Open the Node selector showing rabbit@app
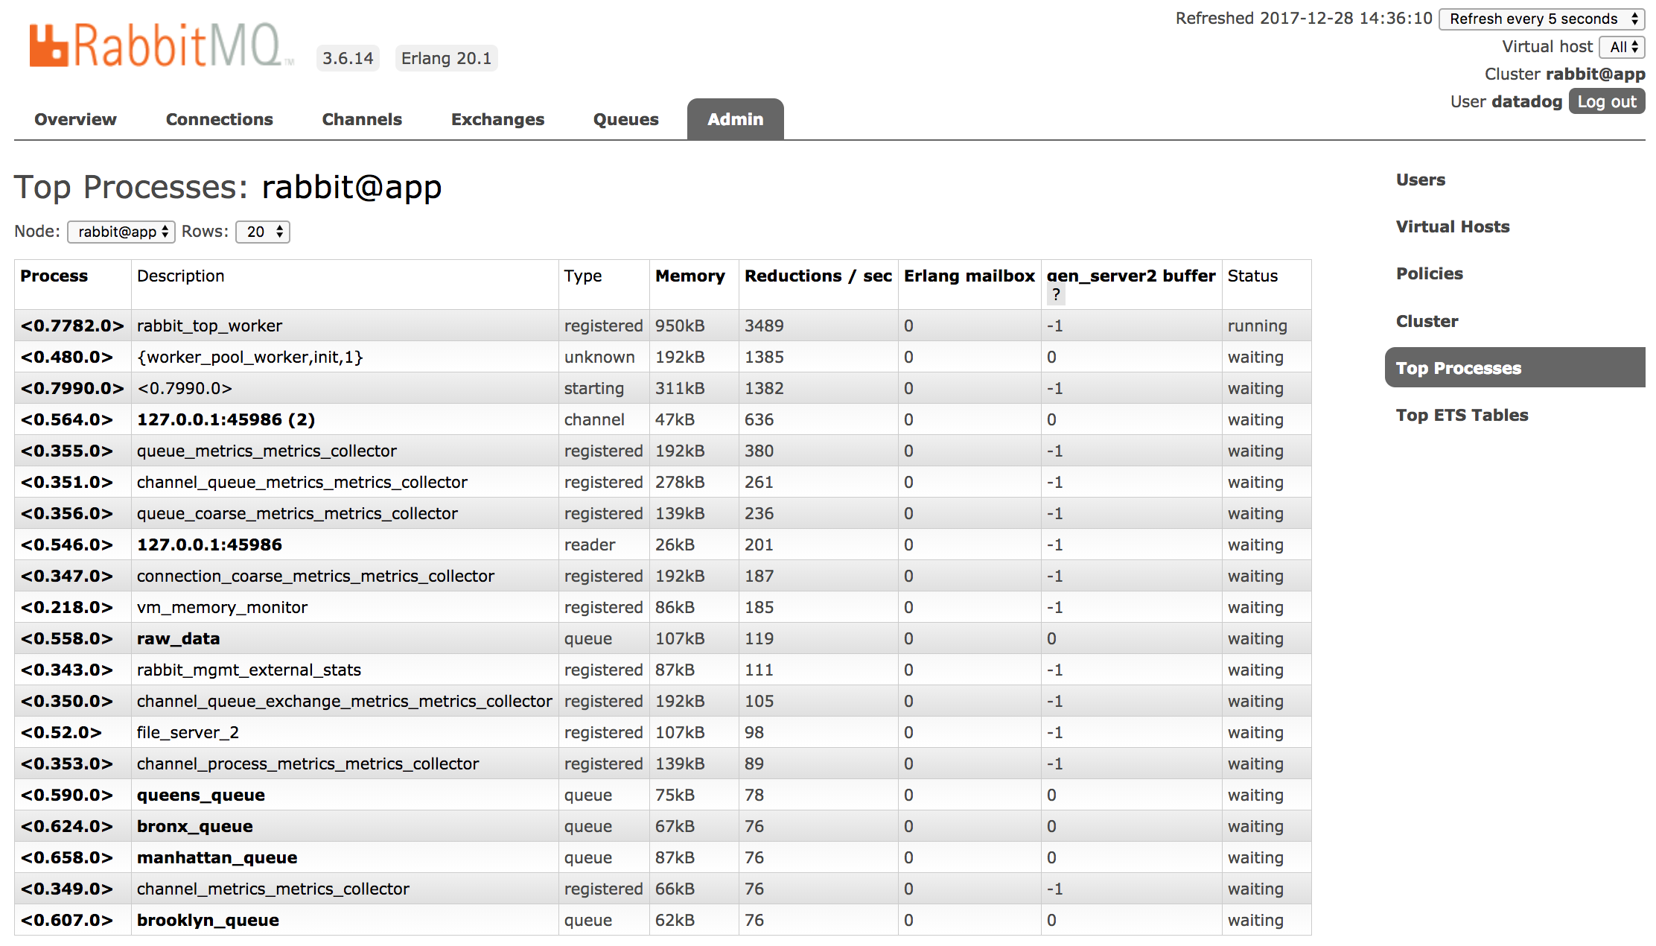Viewport: 1656px width, 946px height. [120, 232]
